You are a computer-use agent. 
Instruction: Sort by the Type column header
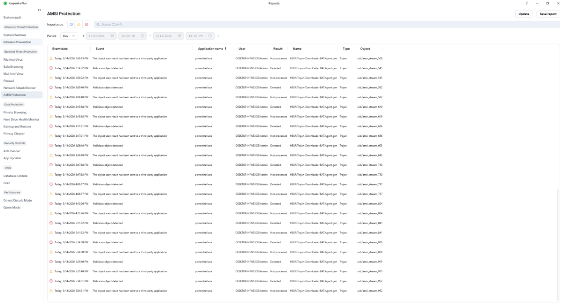tap(346, 49)
